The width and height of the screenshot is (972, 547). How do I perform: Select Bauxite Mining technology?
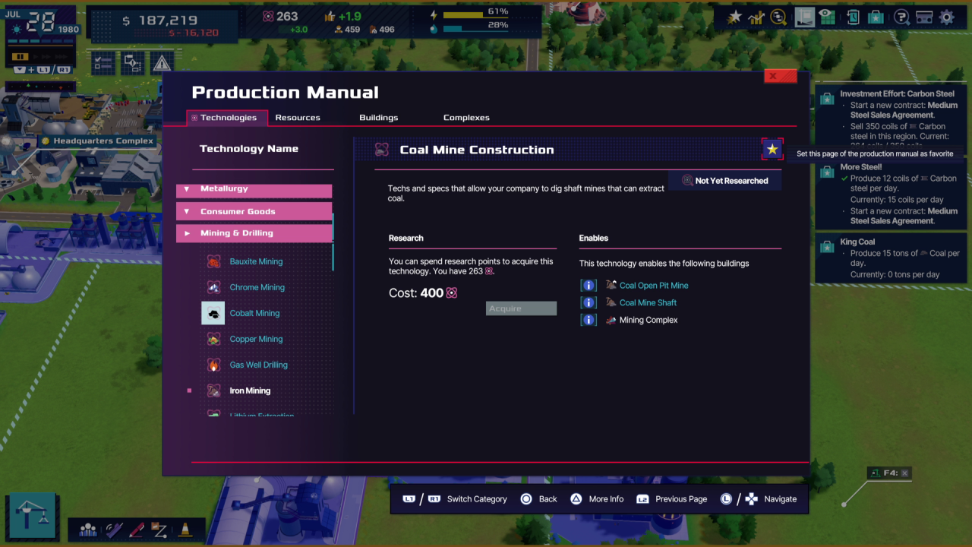click(x=256, y=261)
